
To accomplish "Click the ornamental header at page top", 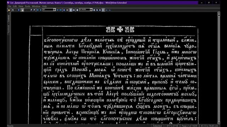I will tap(120, 30).
